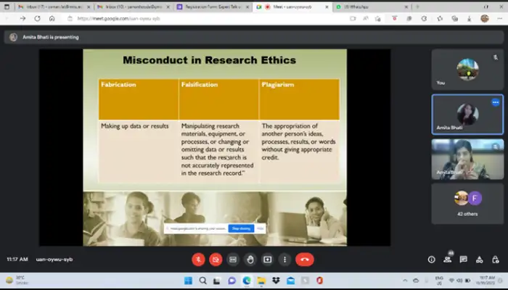508x290 pixels.
Task: Leave the call with red hang-up button
Action: click(305, 259)
